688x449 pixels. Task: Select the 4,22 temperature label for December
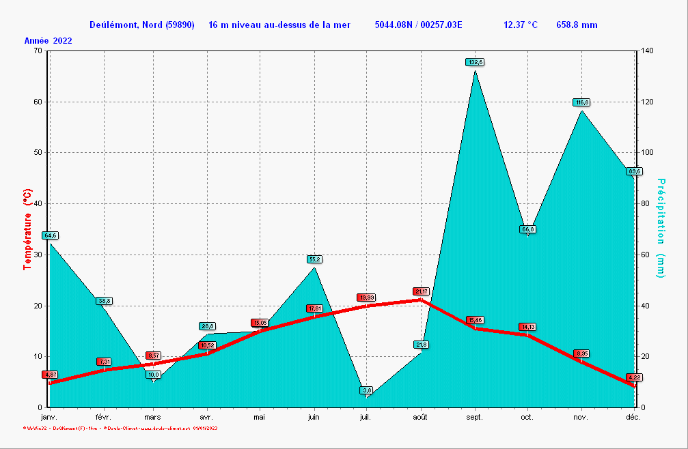tap(634, 377)
